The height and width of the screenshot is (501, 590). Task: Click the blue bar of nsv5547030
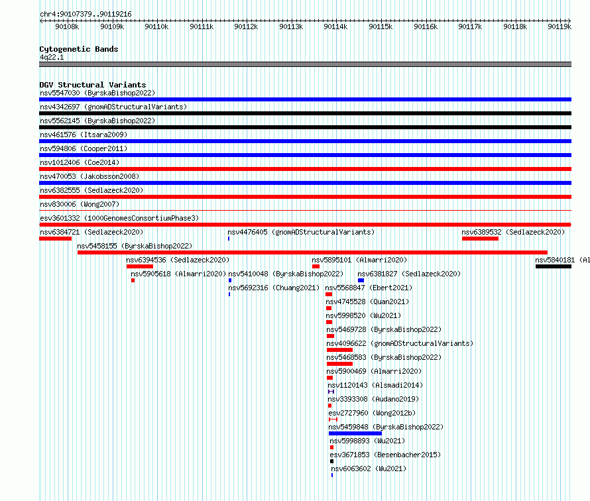pyautogui.click(x=305, y=99)
